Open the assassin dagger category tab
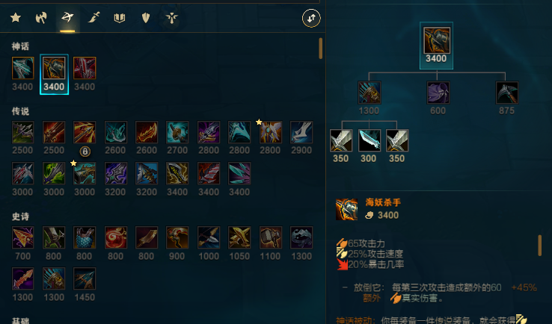Image resolution: width=552 pixels, height=324 pixels. point(93,17)
